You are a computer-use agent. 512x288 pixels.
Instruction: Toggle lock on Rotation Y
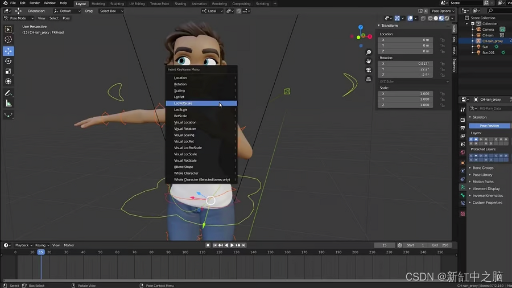tap(443, 69)
